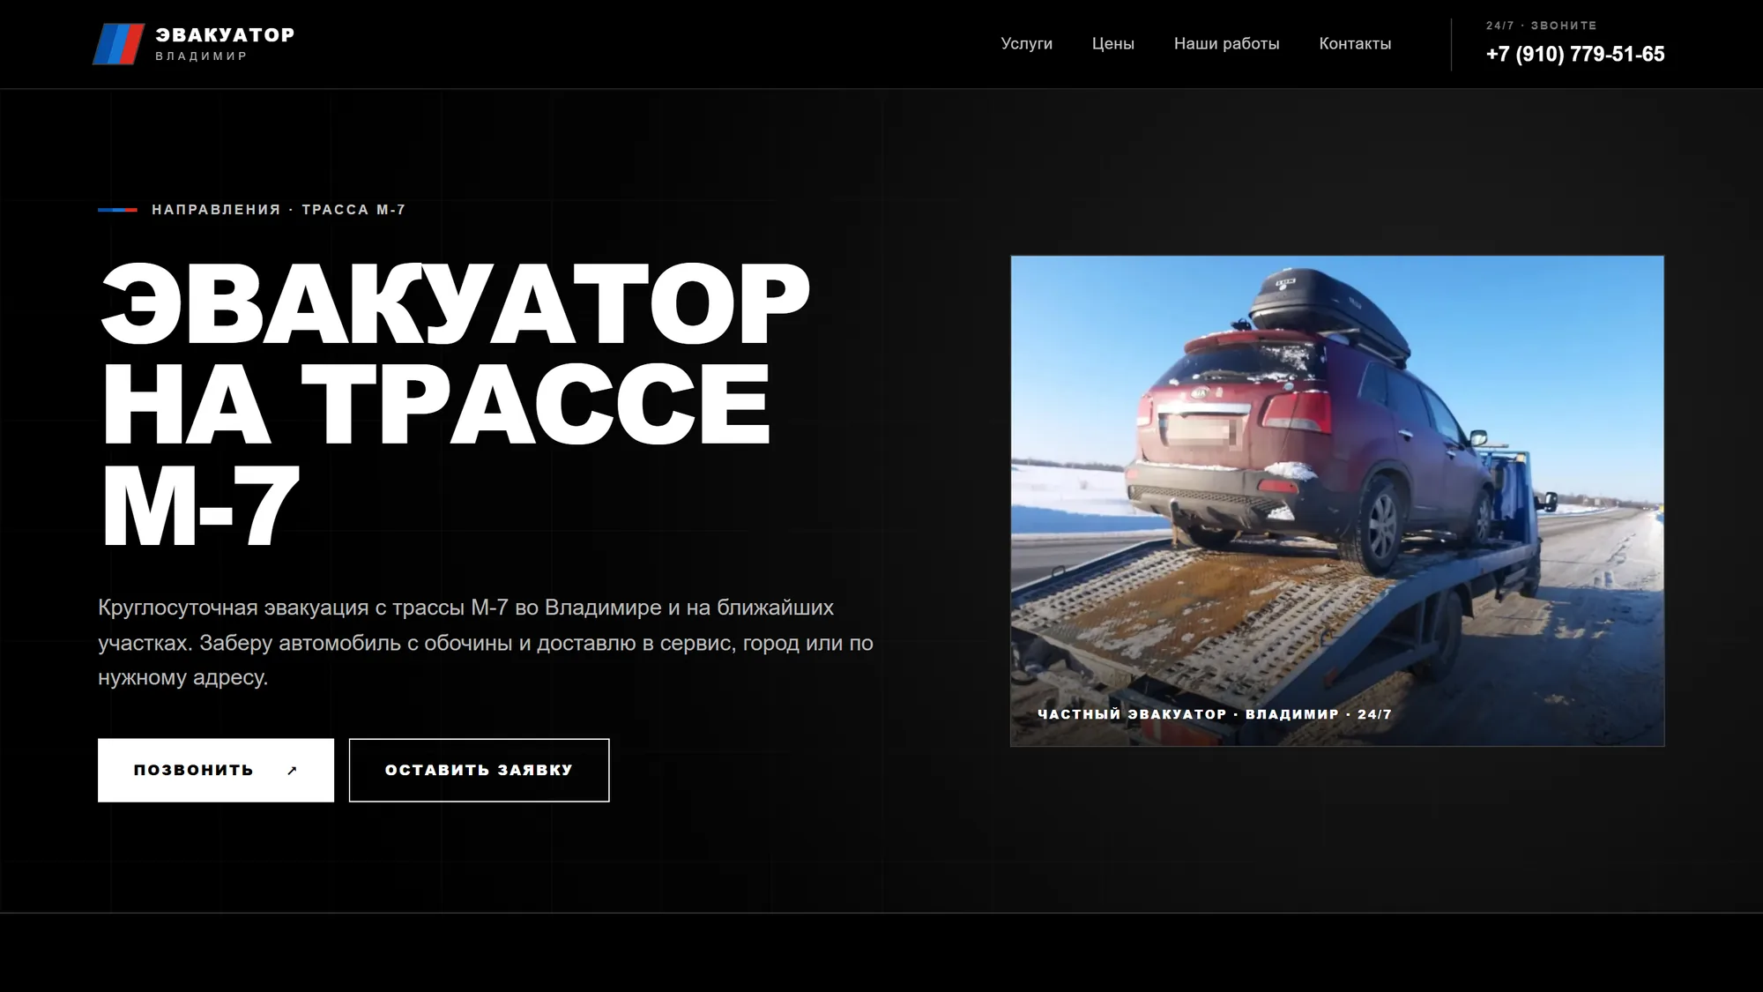Navigate to Контакты

(1355, 43)
